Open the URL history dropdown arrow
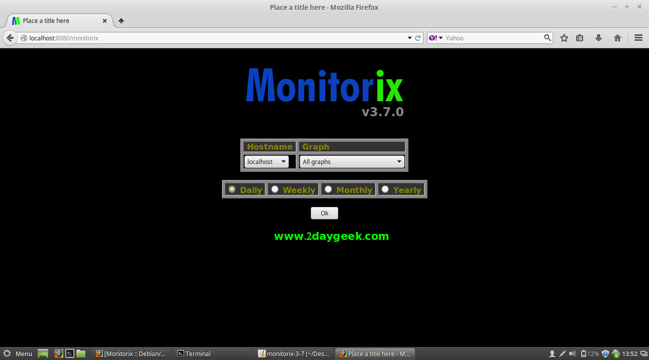The height and width of the screenshot is (360, 649). 410,38
